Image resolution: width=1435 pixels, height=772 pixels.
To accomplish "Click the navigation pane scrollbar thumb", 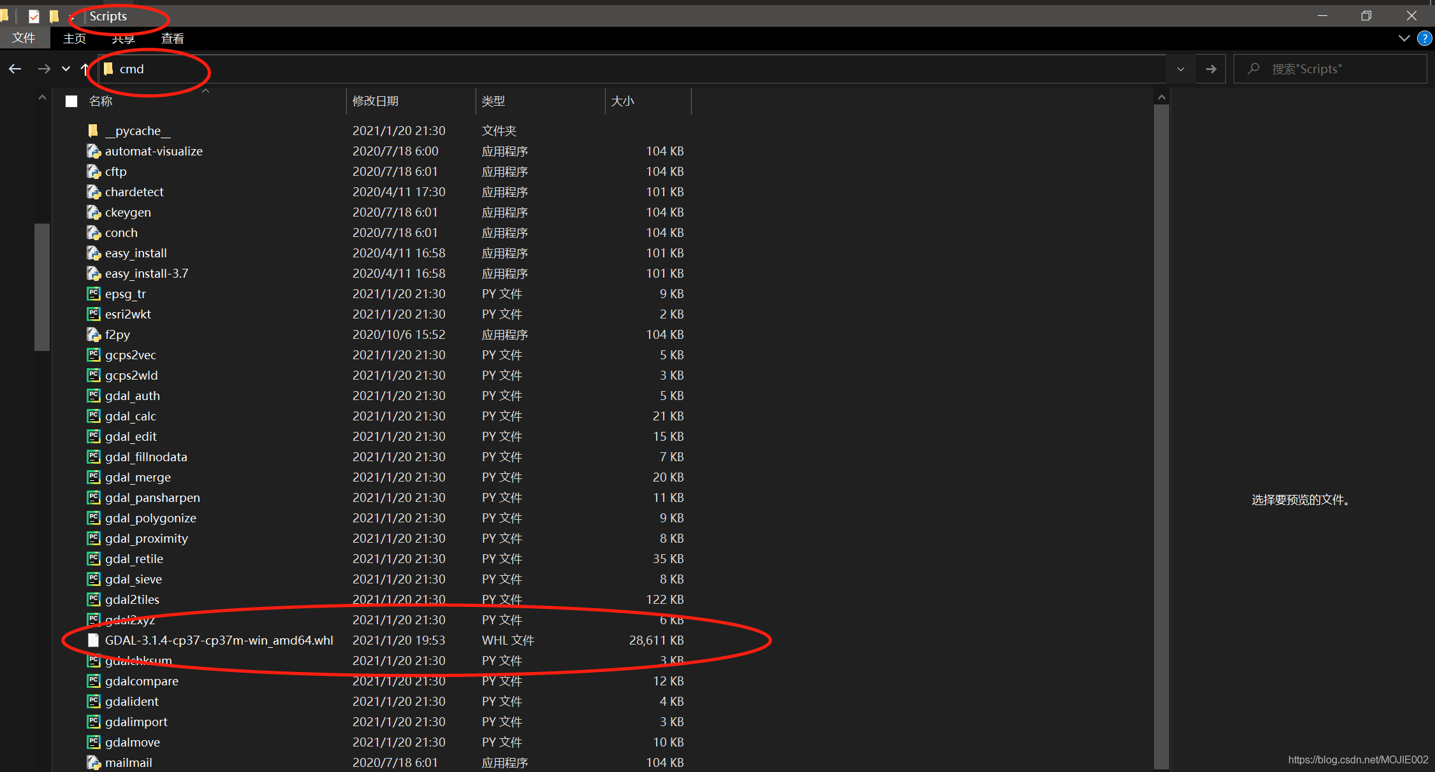I will (x=42, y=287).
